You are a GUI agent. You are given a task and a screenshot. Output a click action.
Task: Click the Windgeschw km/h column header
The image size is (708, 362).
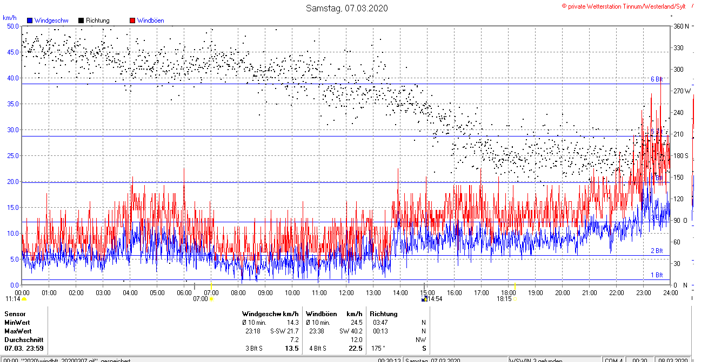pyautogui.click(x=270, y=314)
